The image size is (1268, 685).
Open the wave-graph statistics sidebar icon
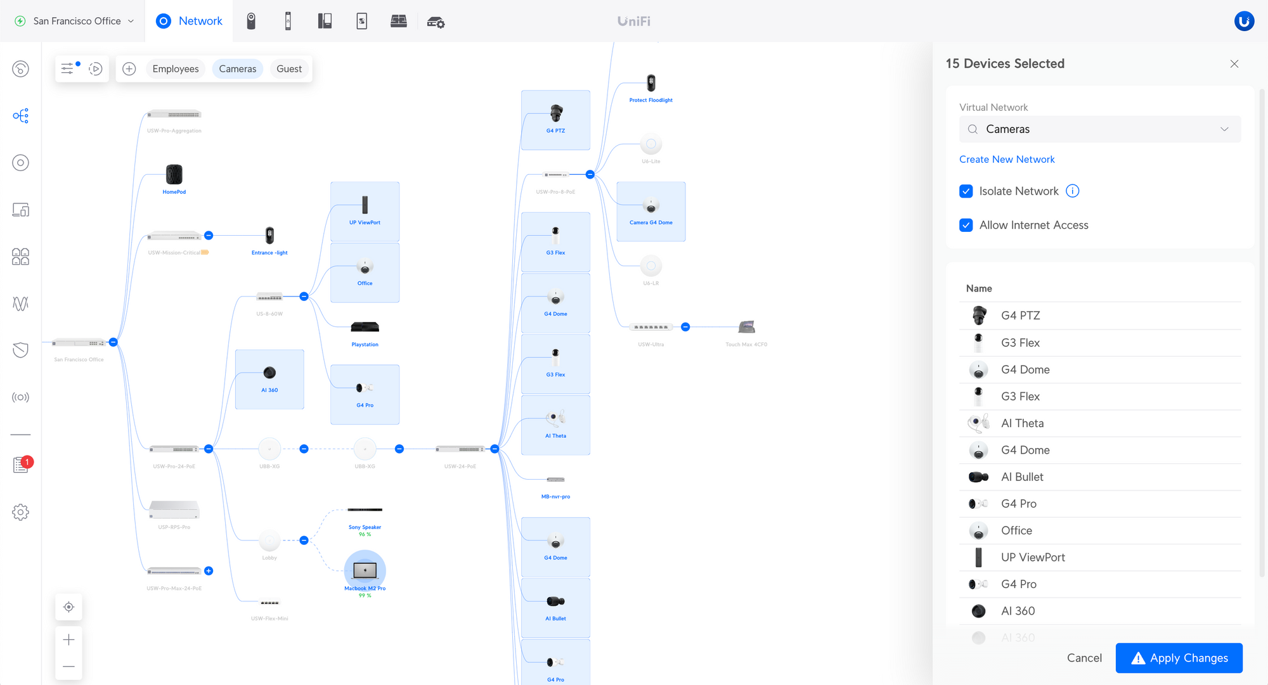click(20, 304)
